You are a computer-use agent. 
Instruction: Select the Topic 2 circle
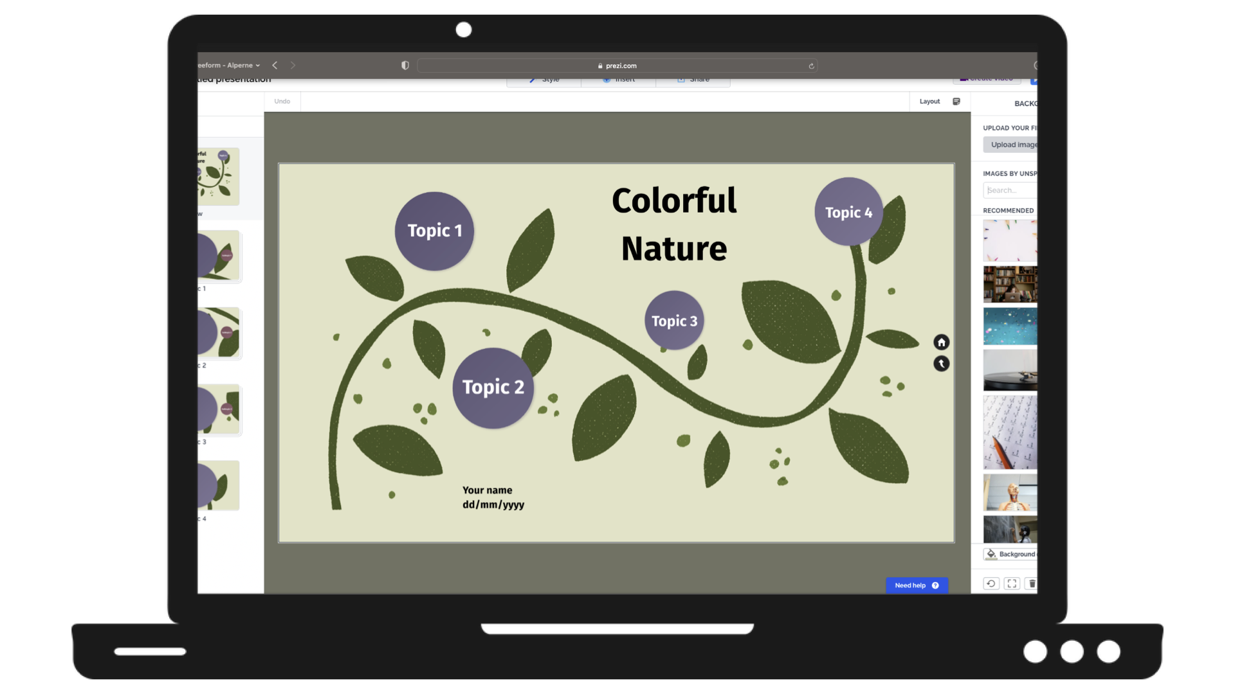coord(493,387)
